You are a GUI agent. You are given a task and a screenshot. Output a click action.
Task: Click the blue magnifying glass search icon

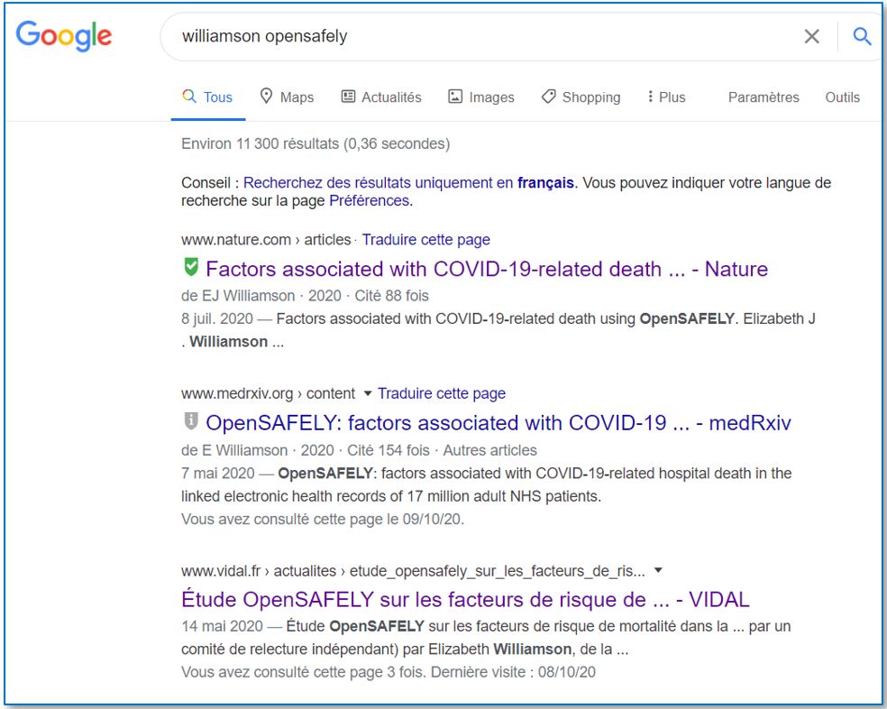862,36
